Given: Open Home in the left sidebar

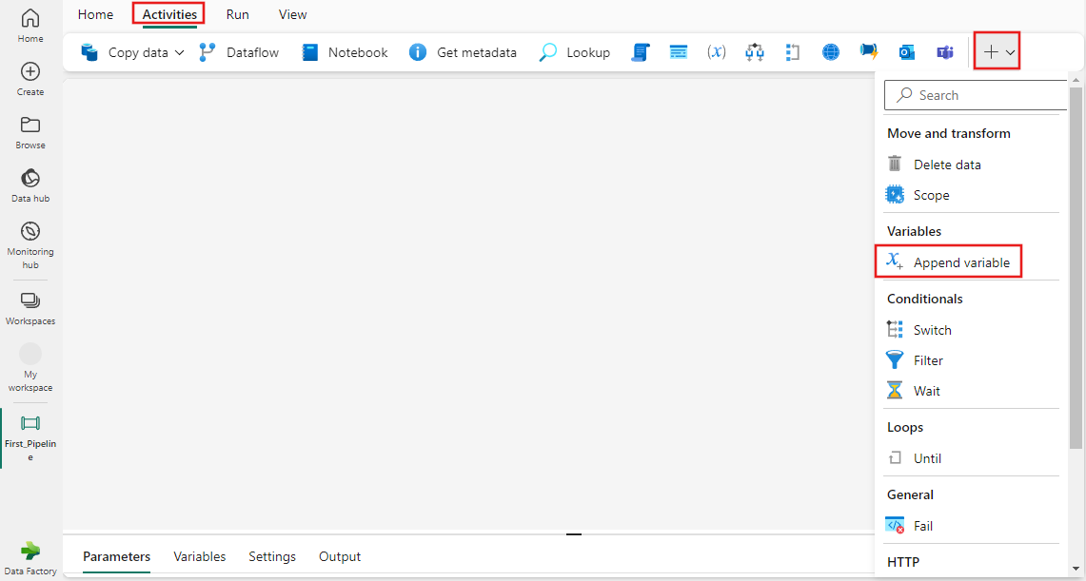Looking at the screenshot, I should tap(30, 26).
